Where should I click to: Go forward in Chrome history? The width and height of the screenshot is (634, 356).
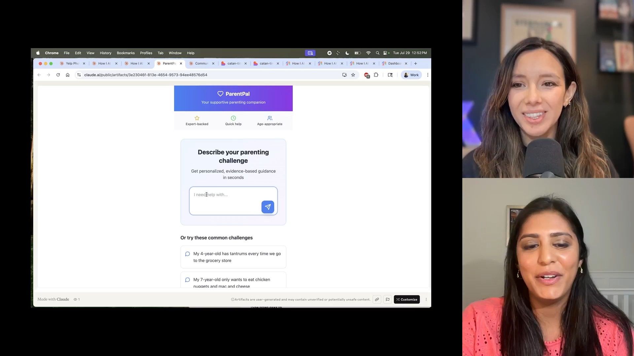(49, 75)
